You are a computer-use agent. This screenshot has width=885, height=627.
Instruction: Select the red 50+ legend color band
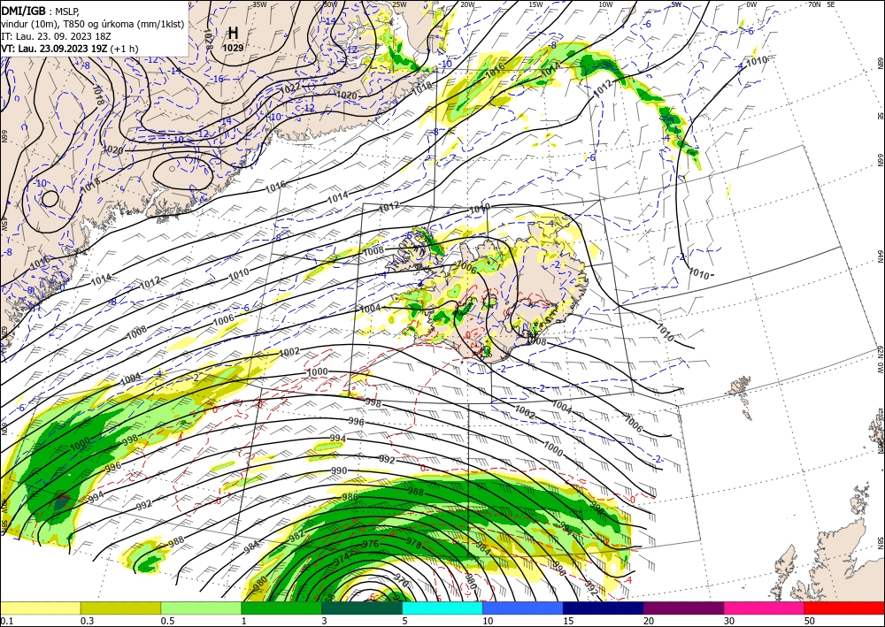pyautogui.click(x=844, y=608)
